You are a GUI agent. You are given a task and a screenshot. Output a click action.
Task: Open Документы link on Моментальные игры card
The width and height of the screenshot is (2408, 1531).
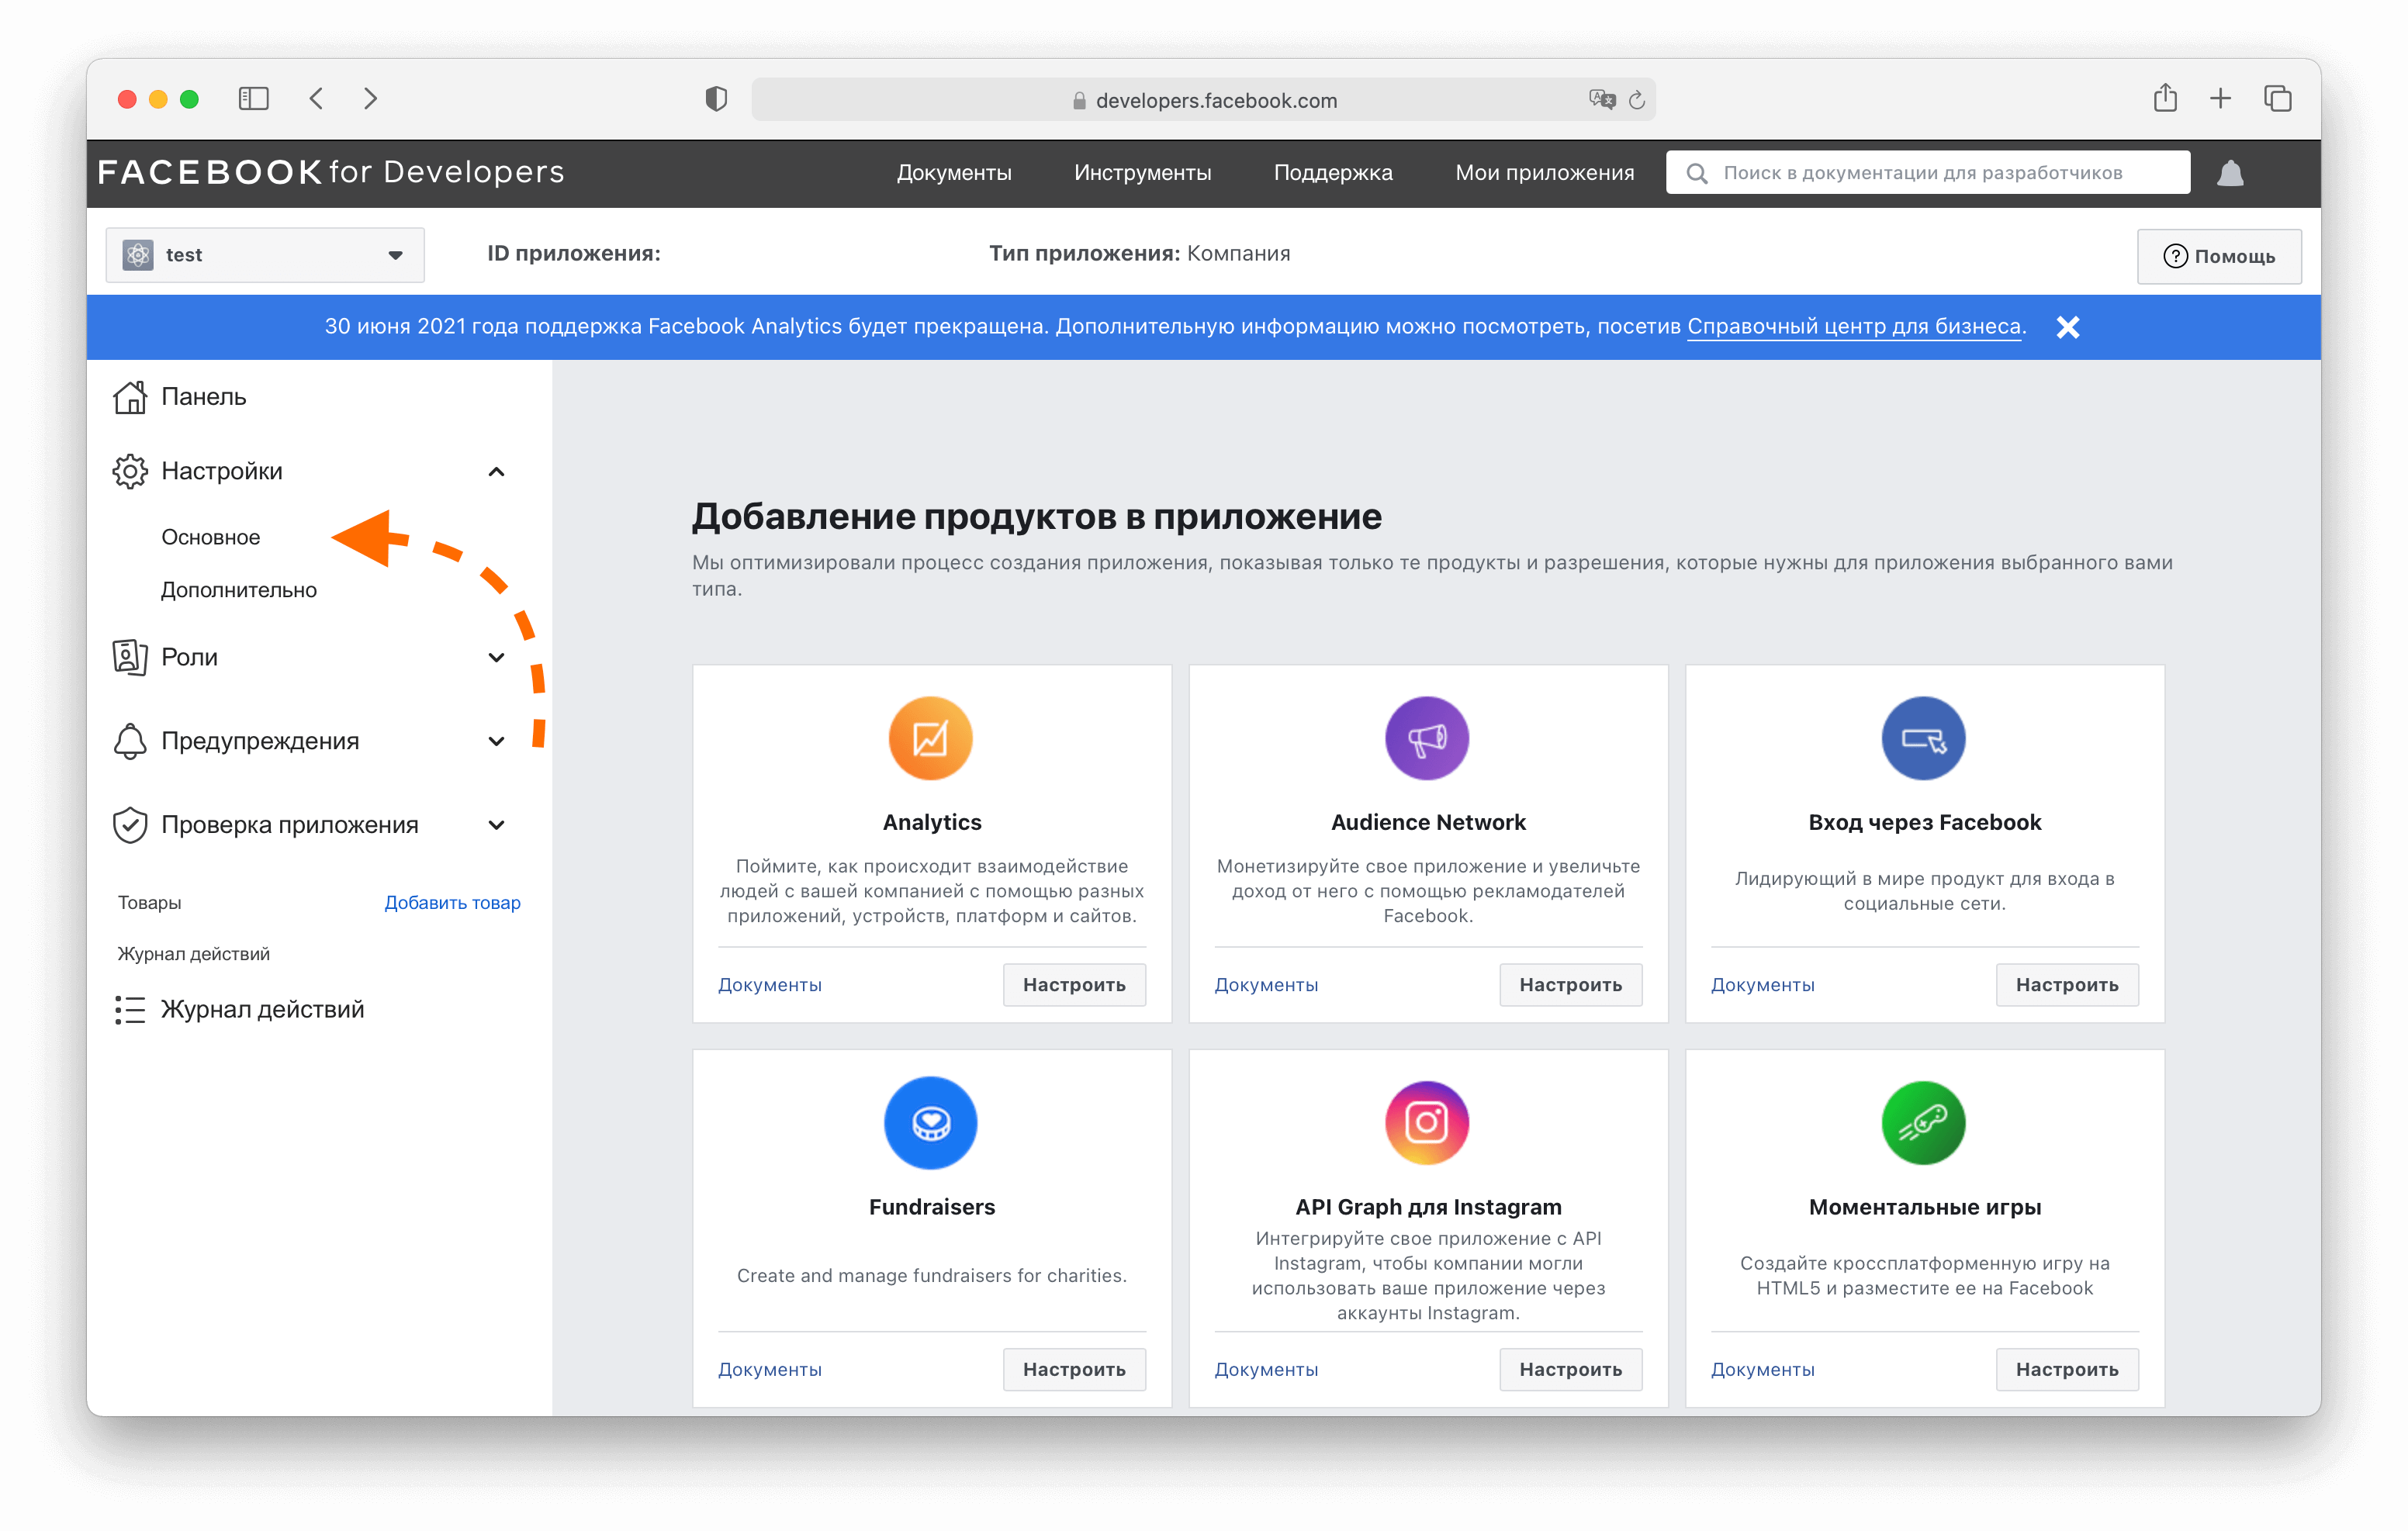[1762, 1370]
